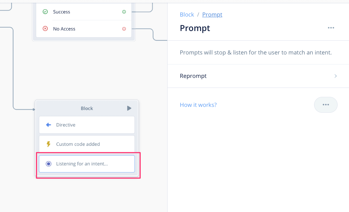349x212 pixels.
Task: Select the Success row in upper block
Action: [84, 12]
